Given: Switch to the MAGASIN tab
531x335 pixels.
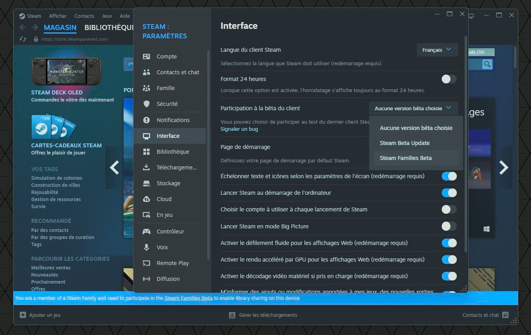Looking at the screenshot, I should click(60, 28).
